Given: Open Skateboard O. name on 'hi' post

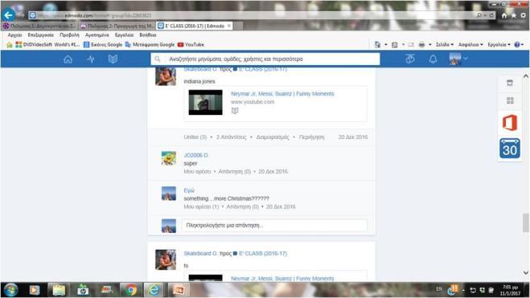Looking at the screenshot, I should pyautogui.click(x=200, y=254).
